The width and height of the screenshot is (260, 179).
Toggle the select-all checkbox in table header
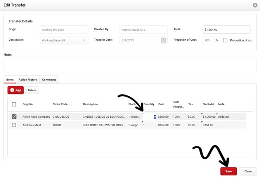(x=14, y=104)
